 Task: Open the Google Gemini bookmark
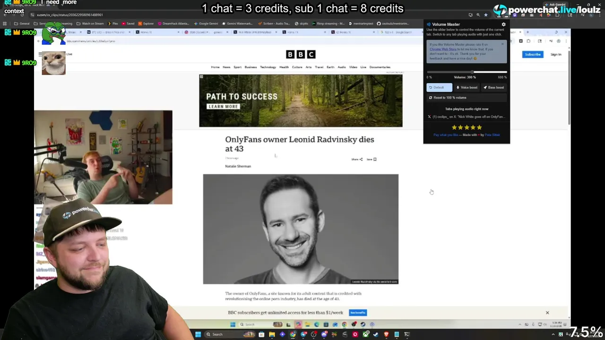[206, 23]
